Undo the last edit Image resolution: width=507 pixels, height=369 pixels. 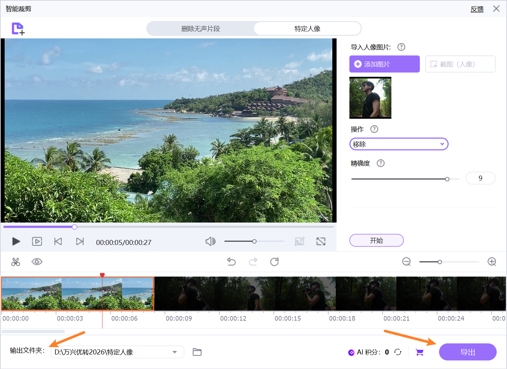pos(231,262)
